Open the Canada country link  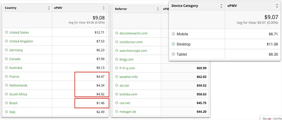[x=15, y=59]
